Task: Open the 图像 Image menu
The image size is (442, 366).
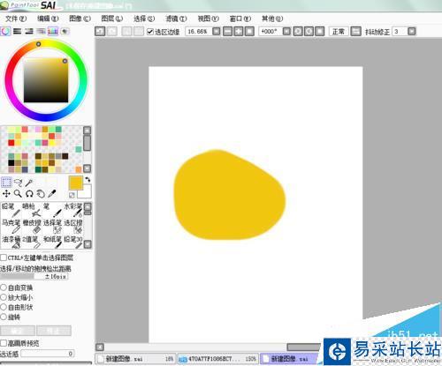Action: click(x=80, y=19)
